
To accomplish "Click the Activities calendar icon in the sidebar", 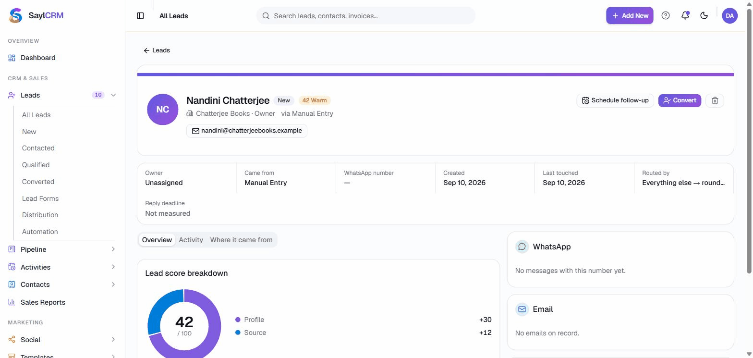I will pyautogui.click(x=12, y=267).
